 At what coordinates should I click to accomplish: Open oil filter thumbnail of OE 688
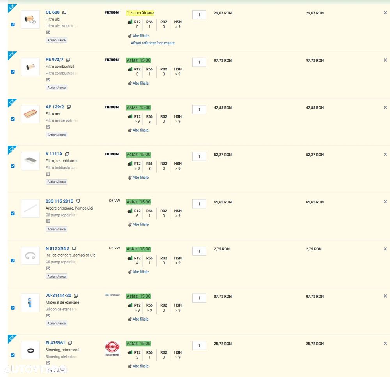[30, 19]
